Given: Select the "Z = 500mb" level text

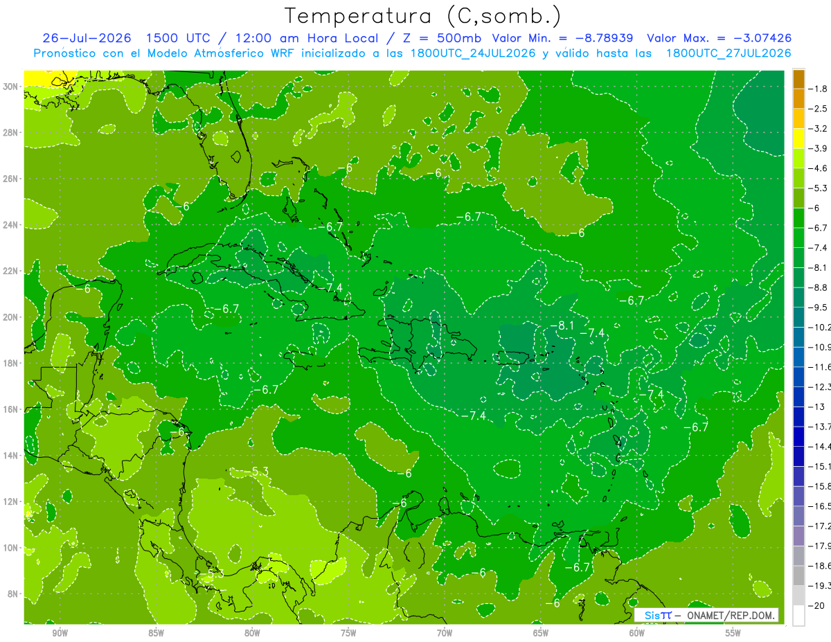Looking at the screenshot, I should pyautogui.click(x=440, y=38).
